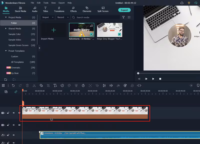Switch media view with the grid icon
Image resolution: width=200 pixels, height=144 pixels.
click(x=129, y=17)
